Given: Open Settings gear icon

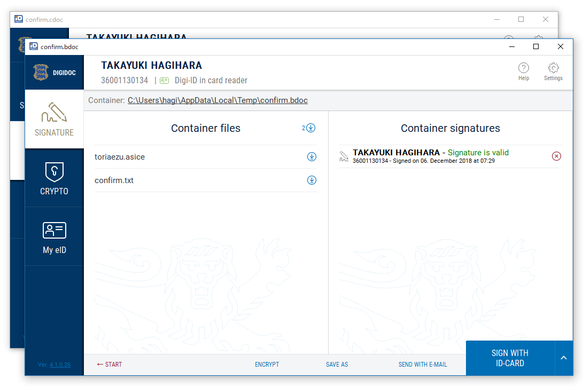Looking at the screenshot, I should tap(553, 68).
